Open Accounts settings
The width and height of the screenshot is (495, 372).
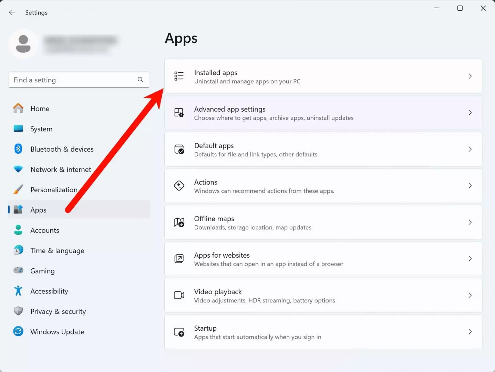coord(79,230)
